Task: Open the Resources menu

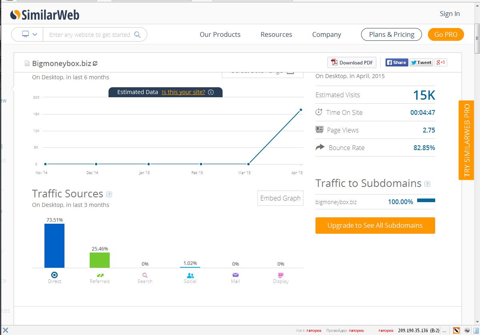Action: point(276,34)
